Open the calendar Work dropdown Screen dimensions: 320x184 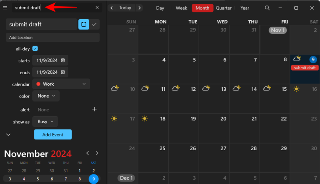pyautogui.click(x=61, y=84)
